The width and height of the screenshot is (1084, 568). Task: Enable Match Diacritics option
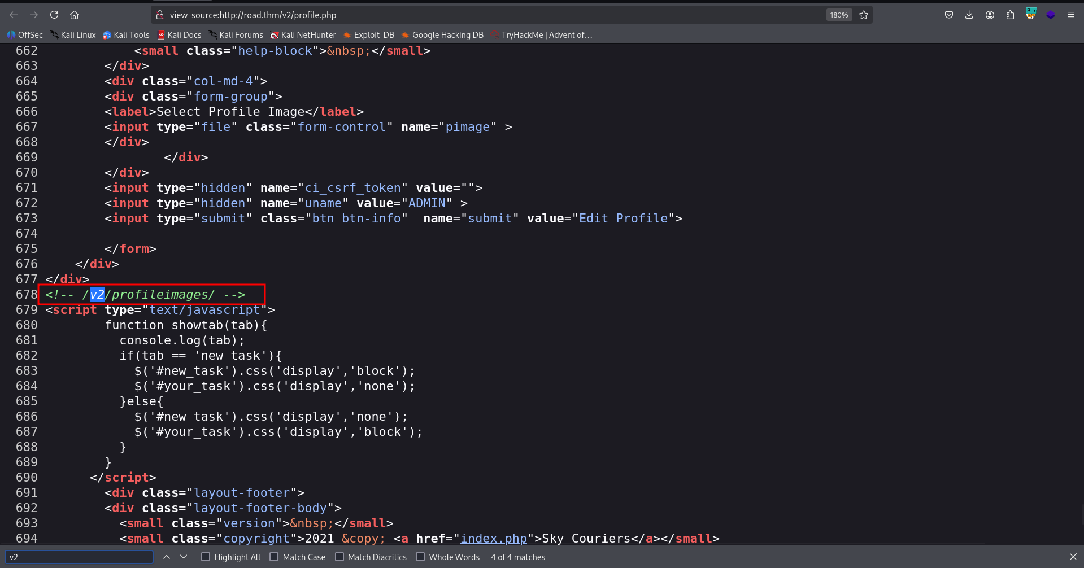coord(339,557)
